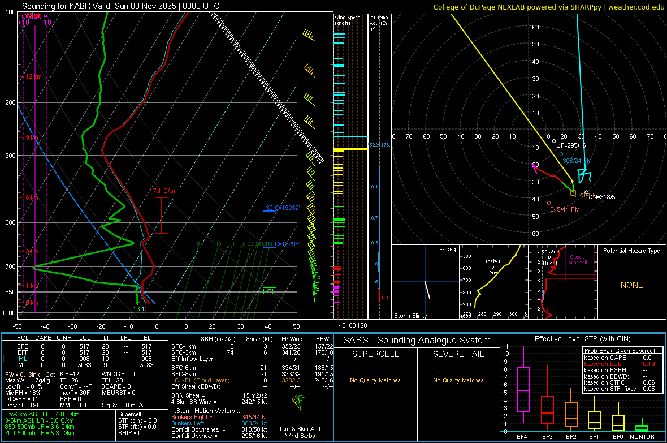The height and width of the screenshot is (443, 667).
Task: Click the 7.1 C/km lapse rate label
Action: (x=164, y=191)
